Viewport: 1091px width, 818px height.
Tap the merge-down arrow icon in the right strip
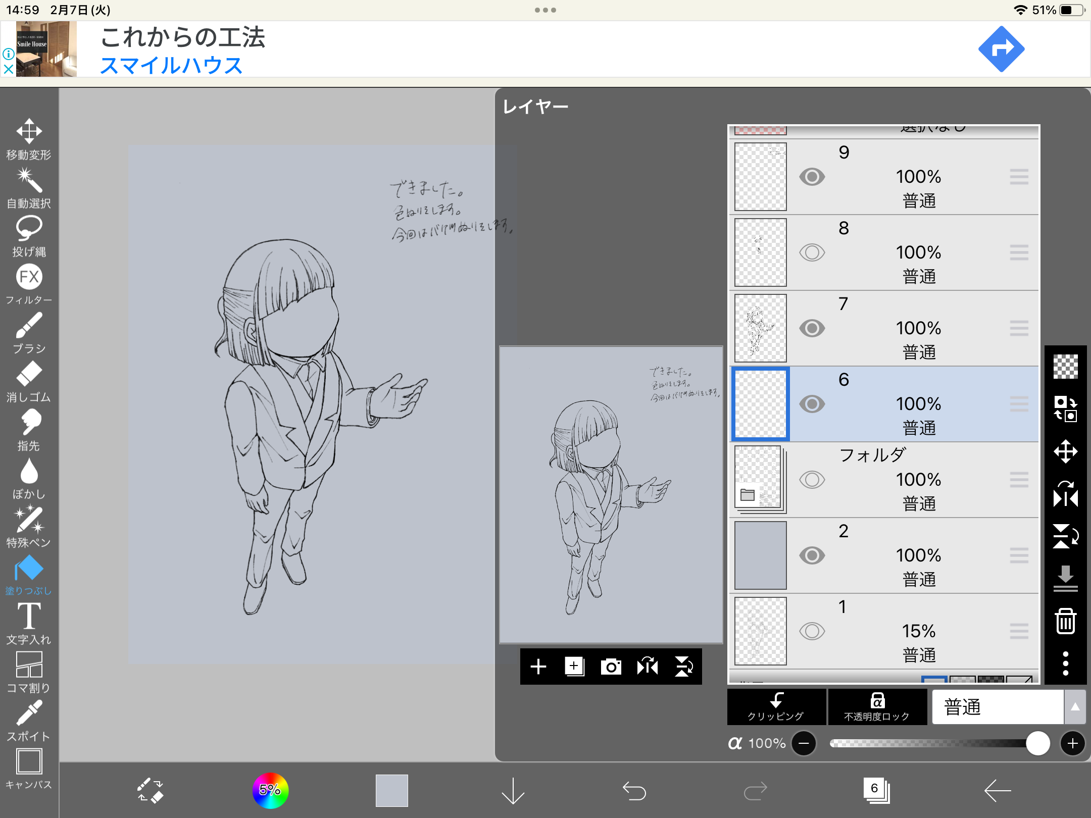(x=1065, y=577)
